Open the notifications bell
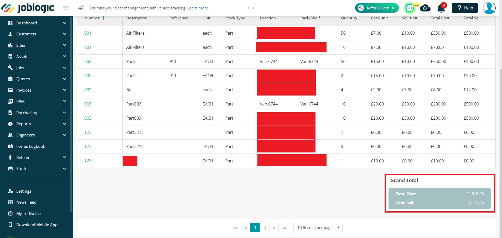 click(441, 8)
